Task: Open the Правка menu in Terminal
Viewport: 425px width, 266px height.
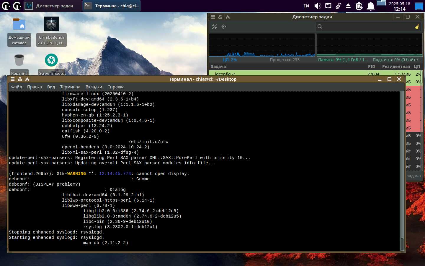Action: pos(35,87)
